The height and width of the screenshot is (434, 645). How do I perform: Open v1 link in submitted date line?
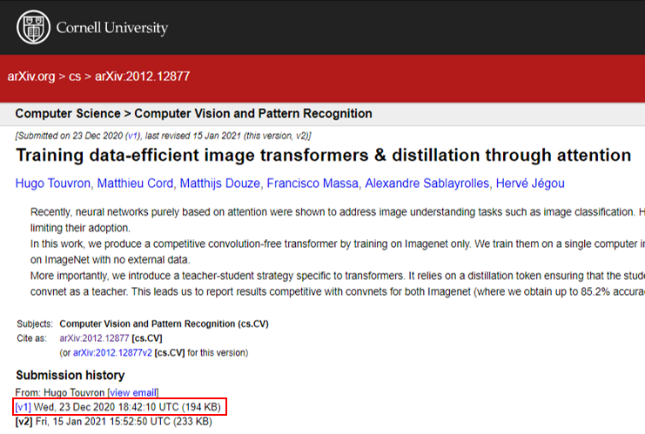(133, 136)
